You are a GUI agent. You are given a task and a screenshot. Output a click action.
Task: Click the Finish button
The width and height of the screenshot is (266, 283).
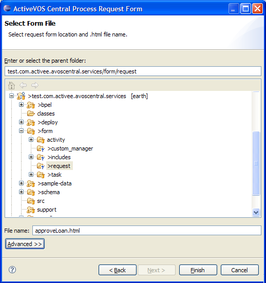(198, 270)
